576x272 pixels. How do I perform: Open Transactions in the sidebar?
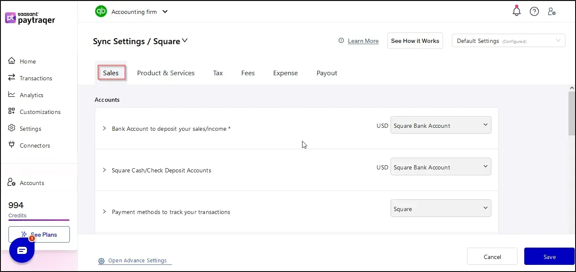(36, 78)
